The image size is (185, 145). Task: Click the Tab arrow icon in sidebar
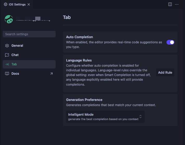click(7, 64)
